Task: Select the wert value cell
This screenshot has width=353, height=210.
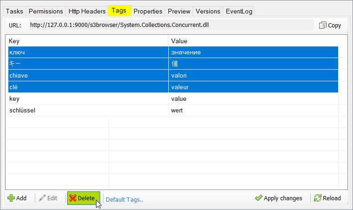Action: click(253, 110)
